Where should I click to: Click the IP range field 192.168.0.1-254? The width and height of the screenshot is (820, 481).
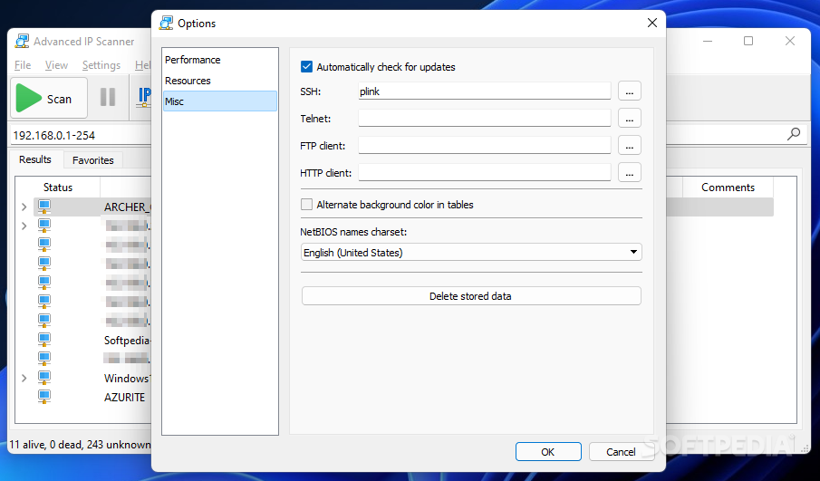(x=81, y=135)
